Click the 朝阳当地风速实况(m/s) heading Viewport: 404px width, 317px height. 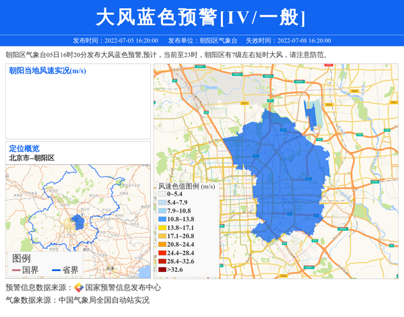[47, 71]
